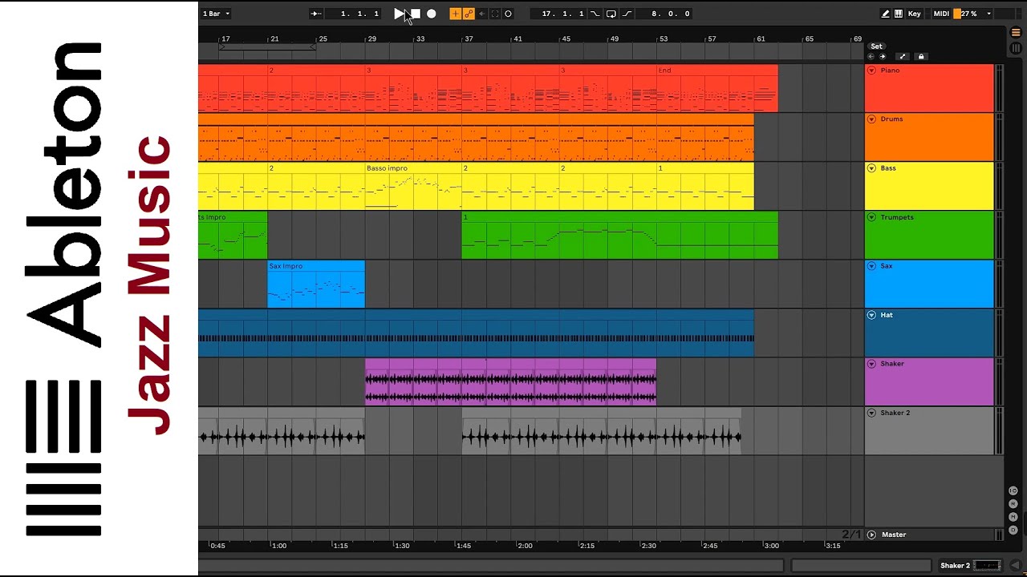Toggle Returns section R button
Image resolution: width=1027 pixels, height=577 pixels.
pyautogui.click(x=1013, y=503)
